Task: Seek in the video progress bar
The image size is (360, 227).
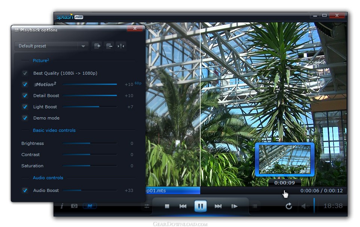Action: (246, 190)
